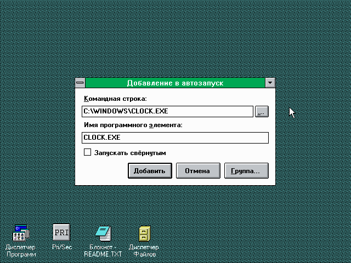Select the Pri/Sec minimized icon
The height and width of the screenshot is (263, 351).
(61, 232)
